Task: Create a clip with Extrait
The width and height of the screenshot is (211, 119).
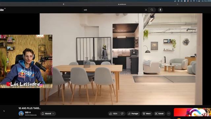Action: coord(160,114)
